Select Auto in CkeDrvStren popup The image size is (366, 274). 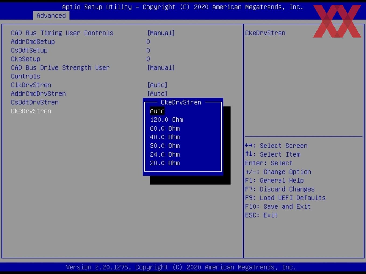(x=157, y=111)
